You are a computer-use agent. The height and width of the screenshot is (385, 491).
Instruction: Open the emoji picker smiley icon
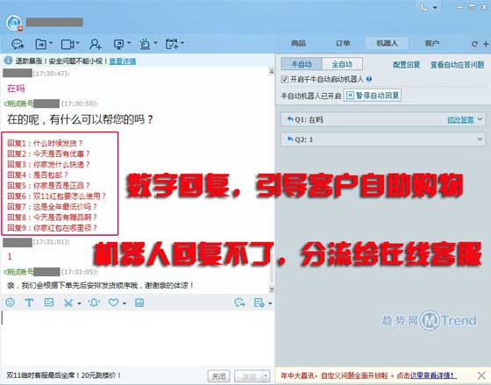[x=10, y=303]
